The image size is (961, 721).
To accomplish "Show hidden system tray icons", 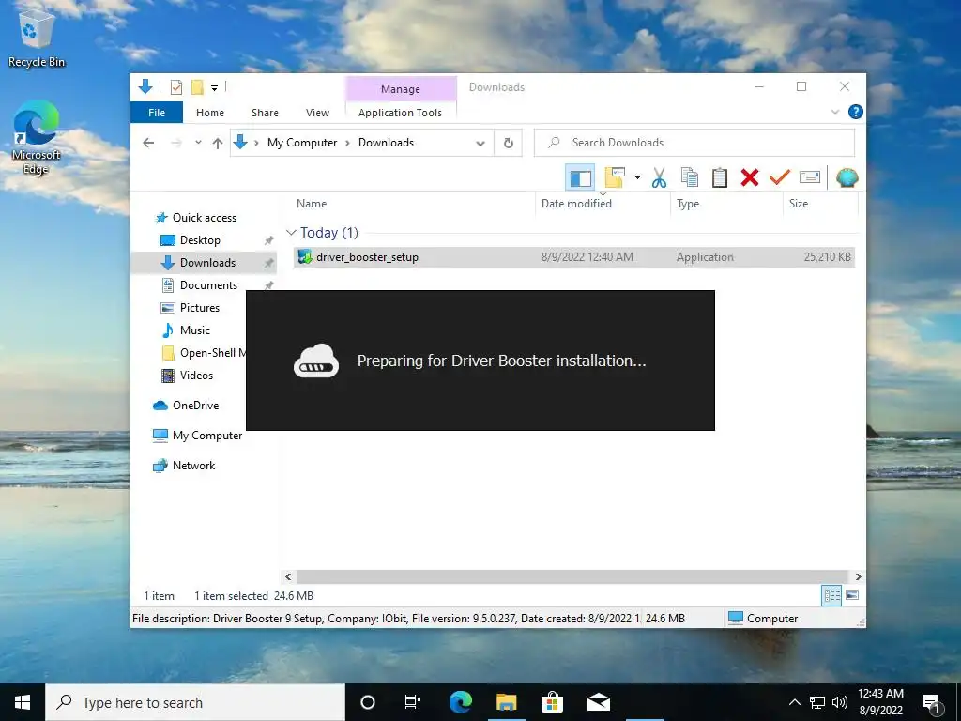I will click(x=794, y=702).
